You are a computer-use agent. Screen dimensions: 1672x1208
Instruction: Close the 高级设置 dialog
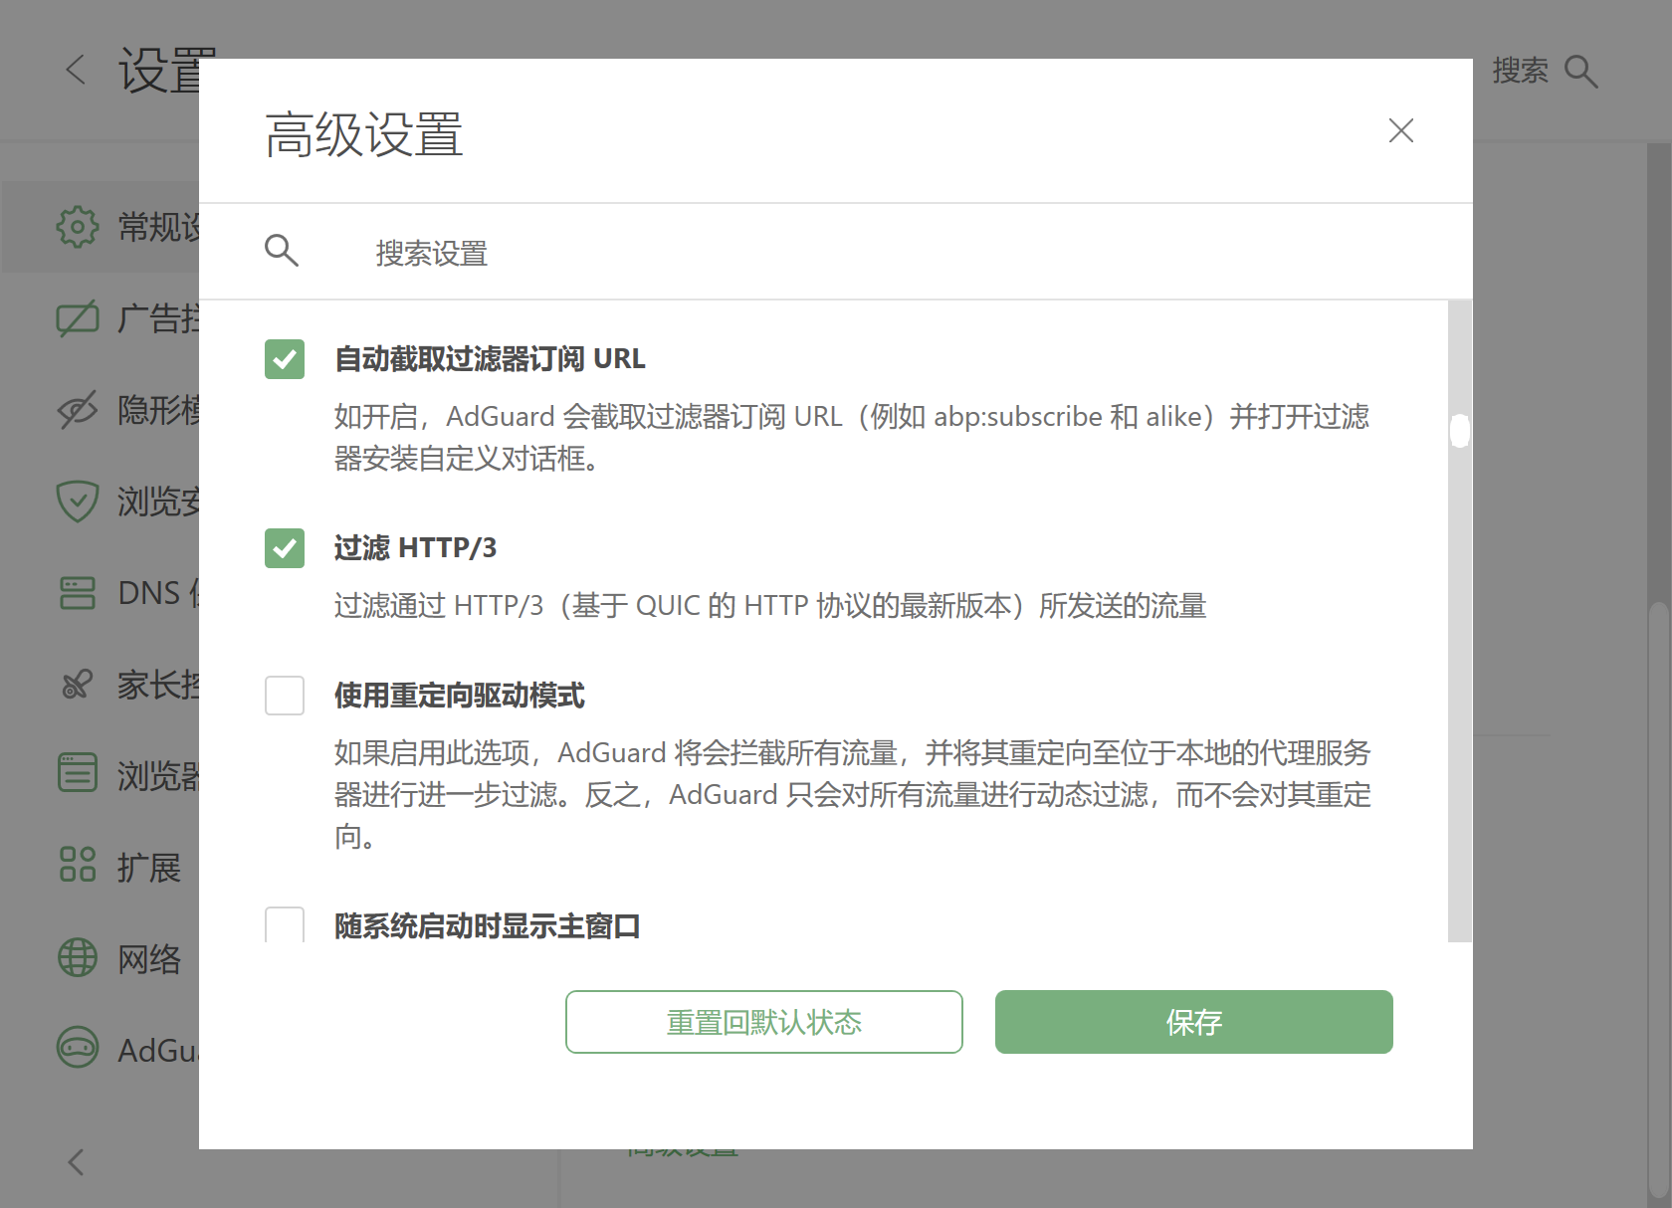pyautogui.click(x=1400, y=130)
